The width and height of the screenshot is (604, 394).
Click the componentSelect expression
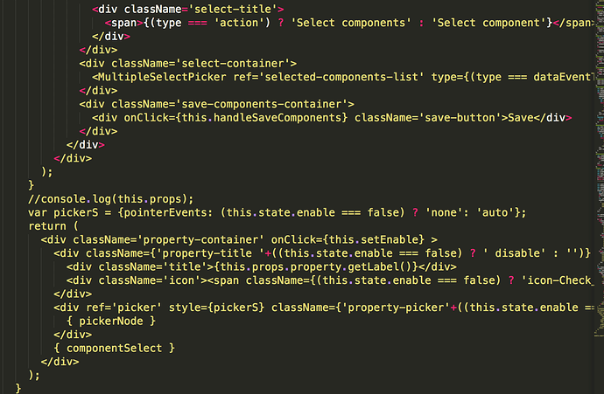point(115,348)
